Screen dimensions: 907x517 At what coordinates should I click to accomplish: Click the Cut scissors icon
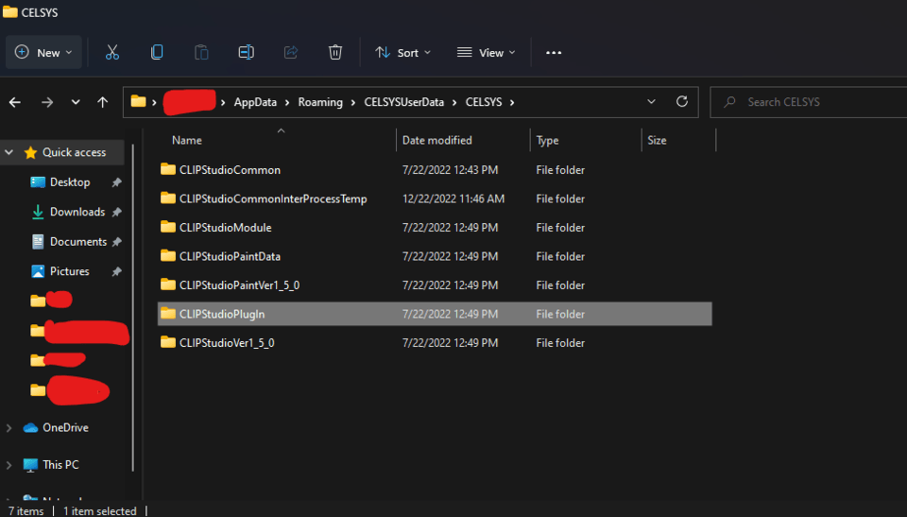112,53
